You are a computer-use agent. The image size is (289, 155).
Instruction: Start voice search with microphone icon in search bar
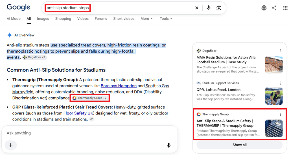pos(209,8)
